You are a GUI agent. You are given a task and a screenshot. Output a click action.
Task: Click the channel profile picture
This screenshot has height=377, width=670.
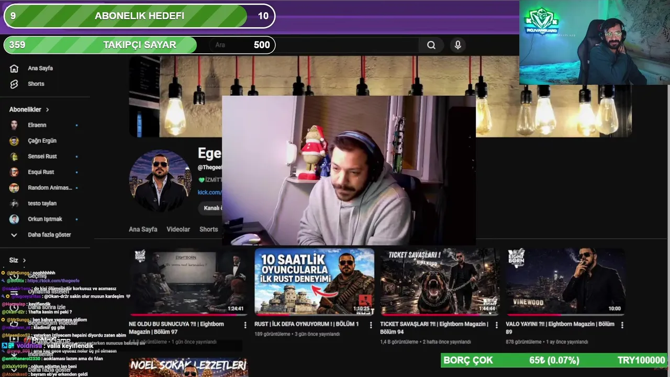(x=160, y=181)
